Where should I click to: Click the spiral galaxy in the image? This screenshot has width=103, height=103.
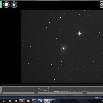tap(64, 49)
